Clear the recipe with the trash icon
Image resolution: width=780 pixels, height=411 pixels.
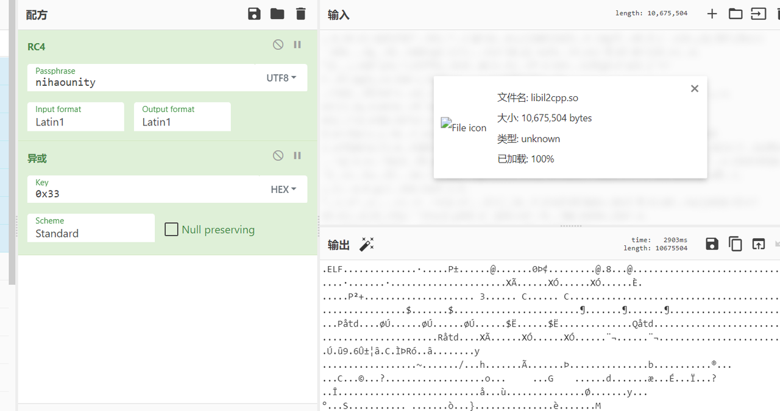point(300,14)
